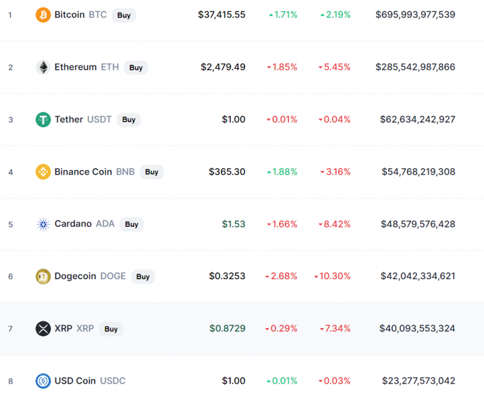The width and height of the screenshot is (484, 395).
Task: Select Bitcoin price $37,415.55
Action: coord(222,14)
